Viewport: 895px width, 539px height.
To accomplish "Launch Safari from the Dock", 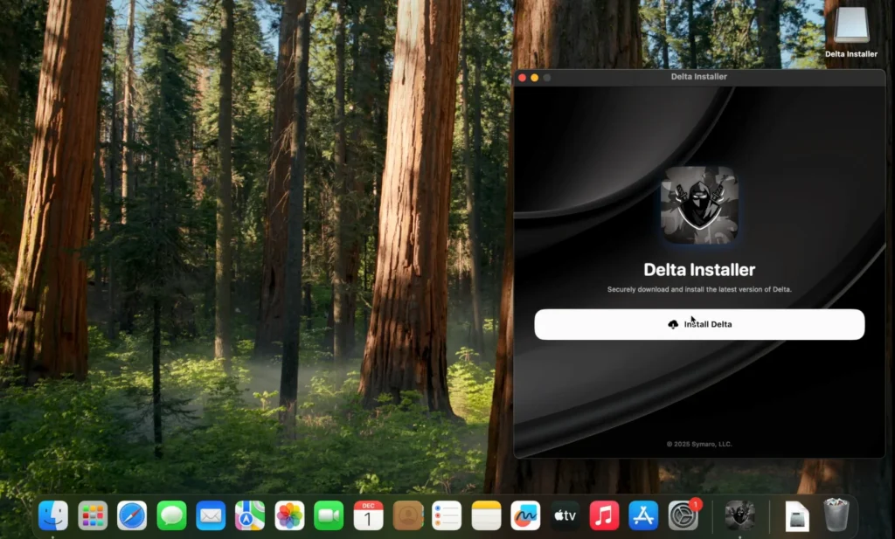I will (132, 515).
